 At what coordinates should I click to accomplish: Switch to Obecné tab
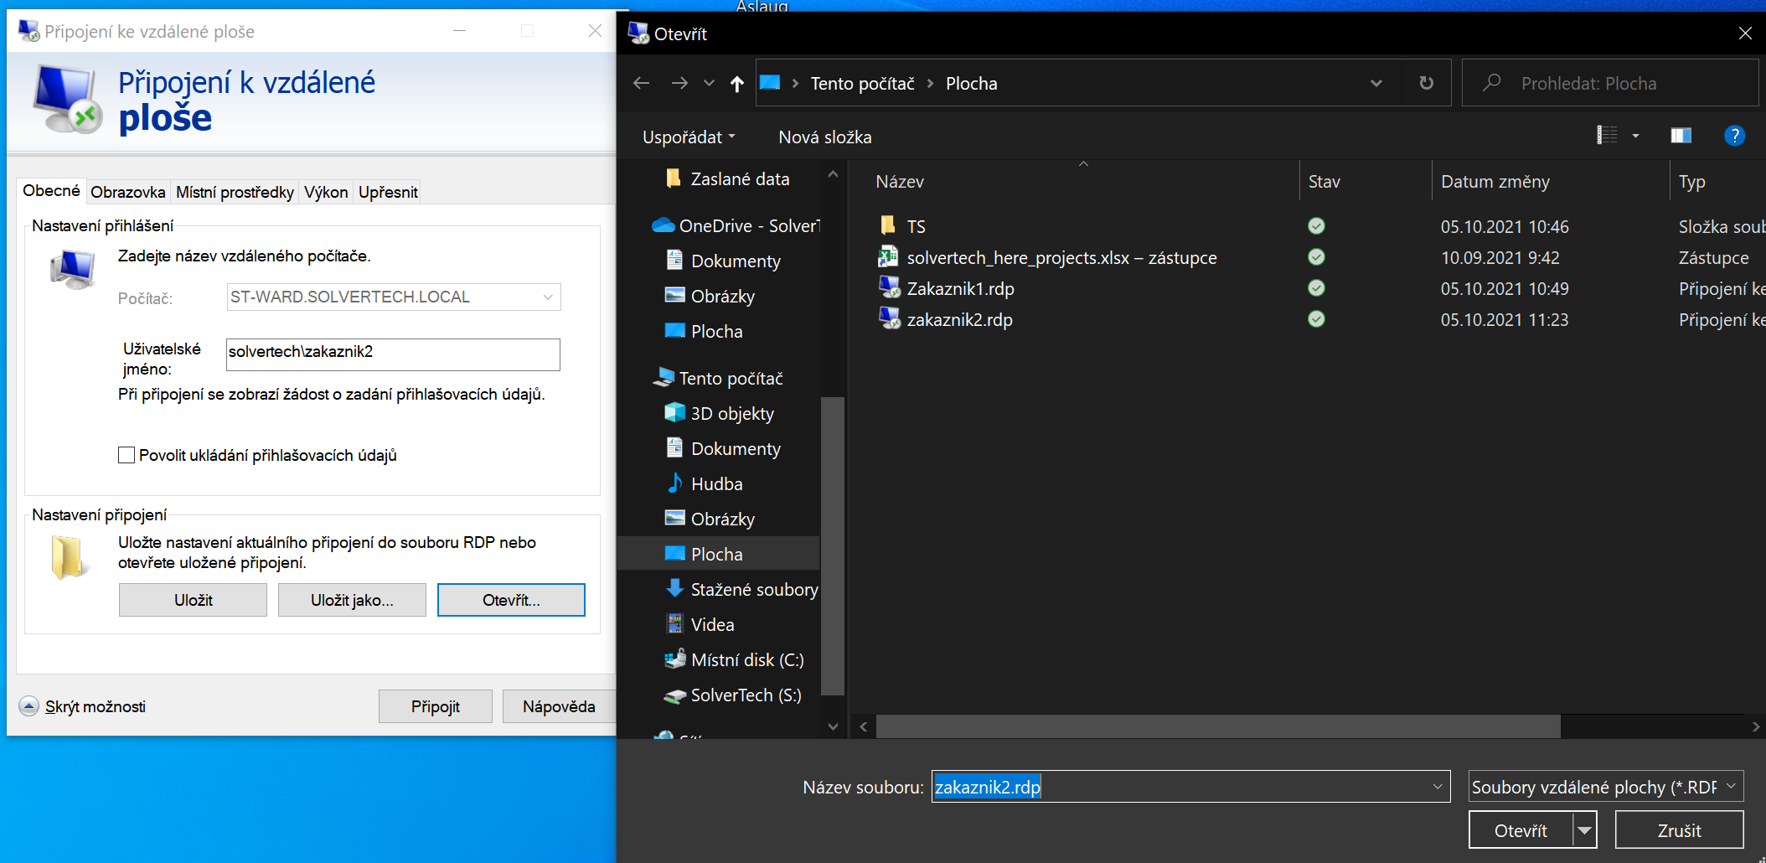[52, 190]
